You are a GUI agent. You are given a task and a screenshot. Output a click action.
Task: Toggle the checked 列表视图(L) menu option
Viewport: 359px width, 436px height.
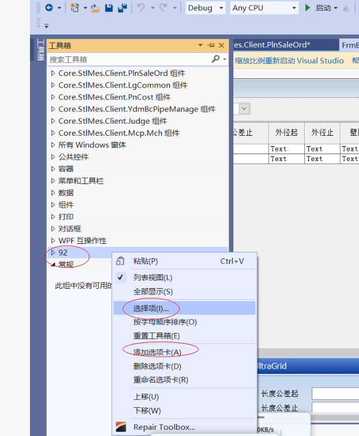152,278
